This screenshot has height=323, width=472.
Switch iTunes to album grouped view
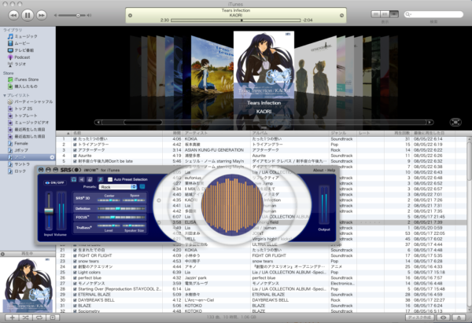click(385, 14)
